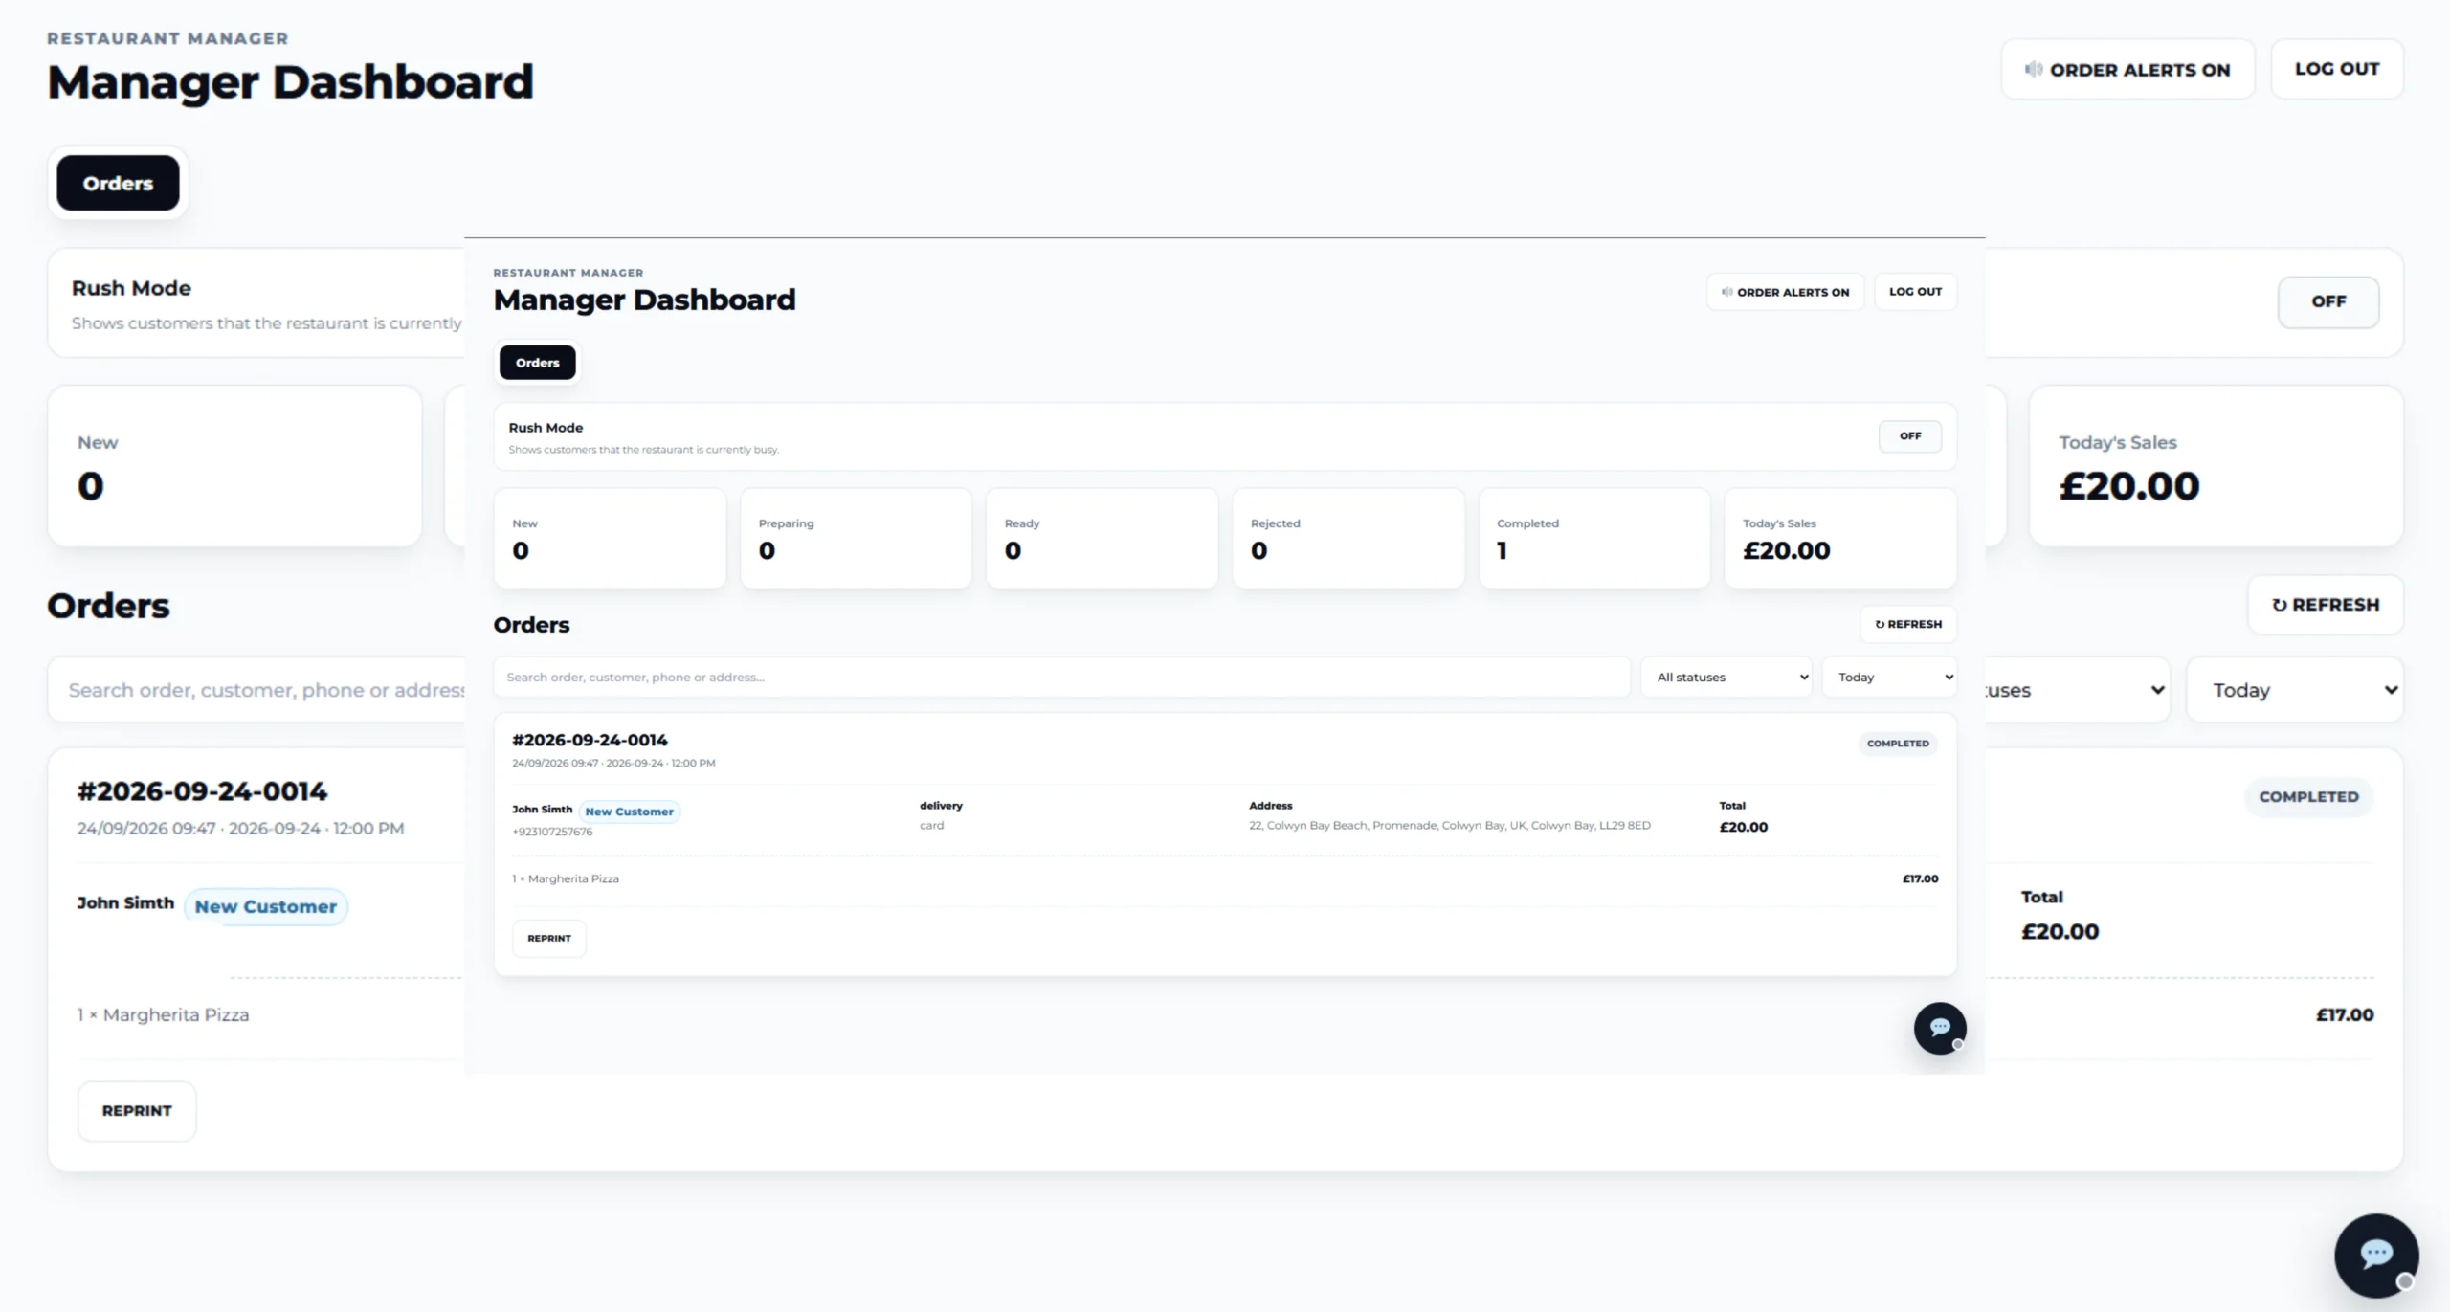Toggle Rush Mode OFF switch in the background dashboard

tap(2327, 301)
